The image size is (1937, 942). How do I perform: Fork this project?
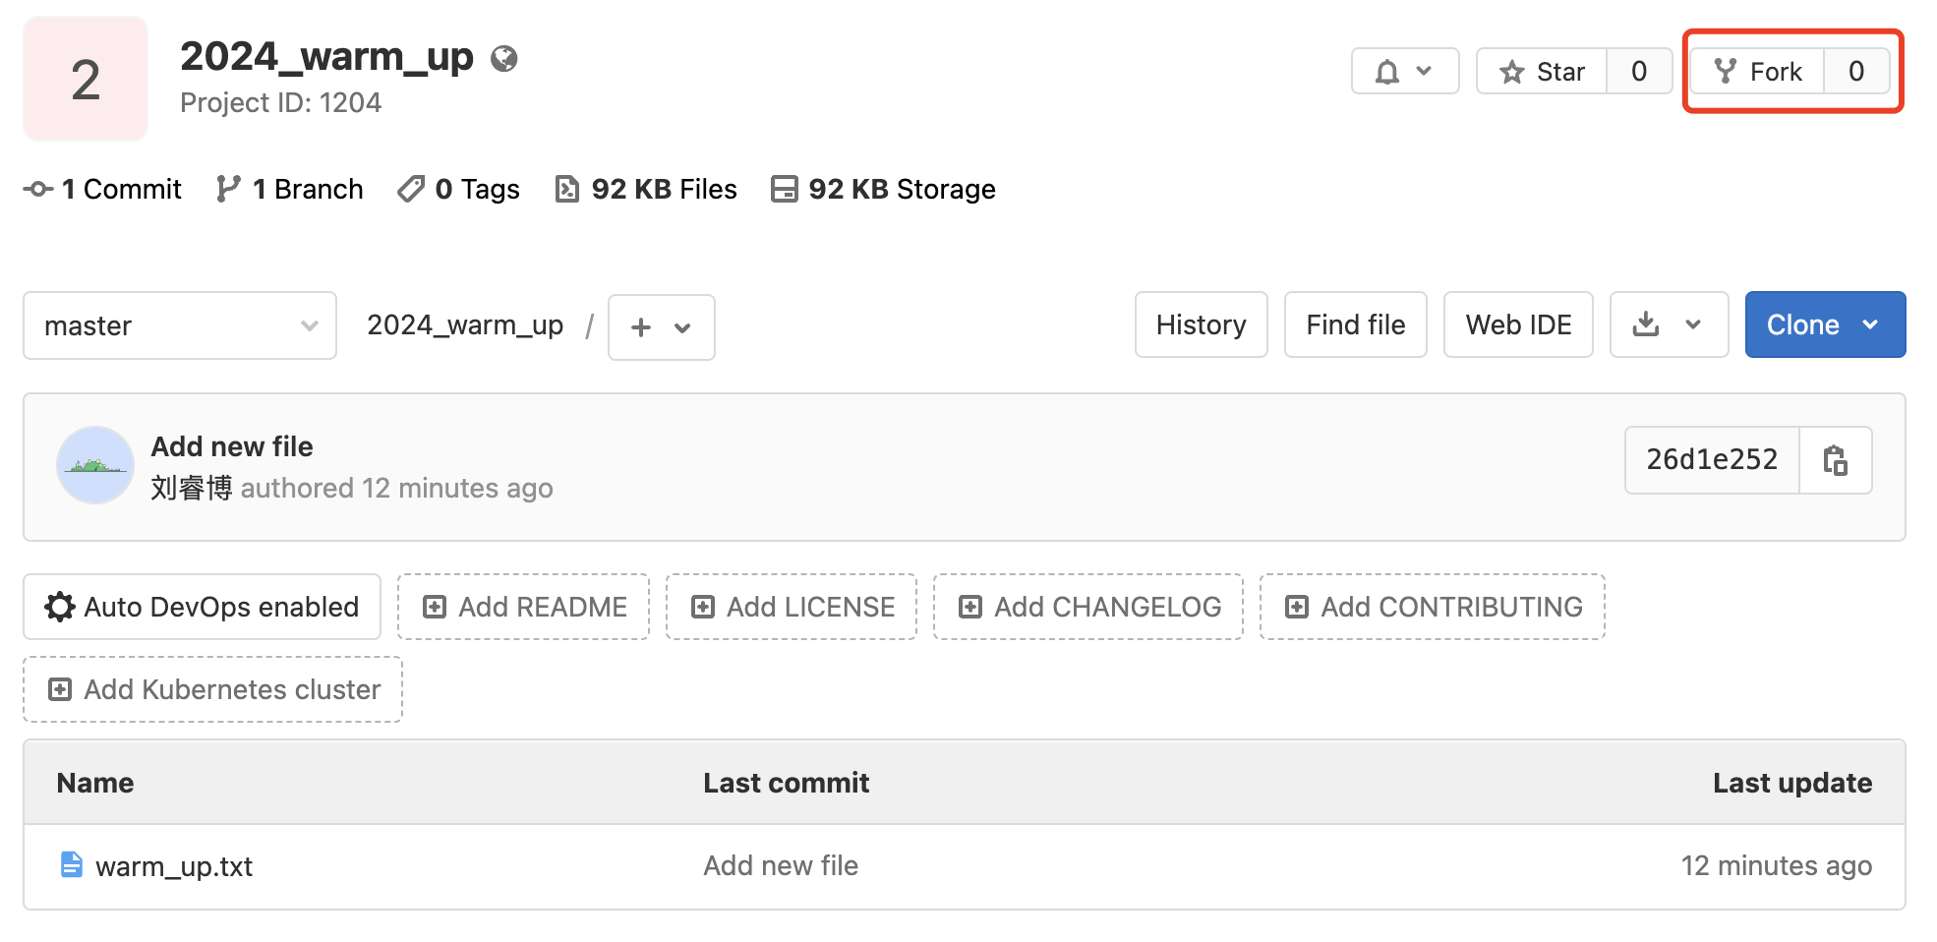[1757, 71]
